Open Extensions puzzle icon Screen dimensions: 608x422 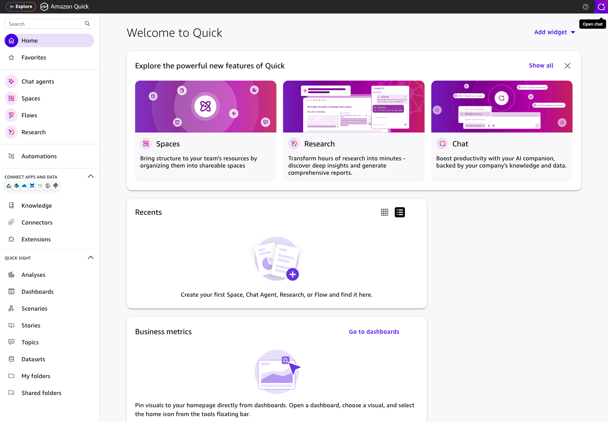(x=11, y=239)
